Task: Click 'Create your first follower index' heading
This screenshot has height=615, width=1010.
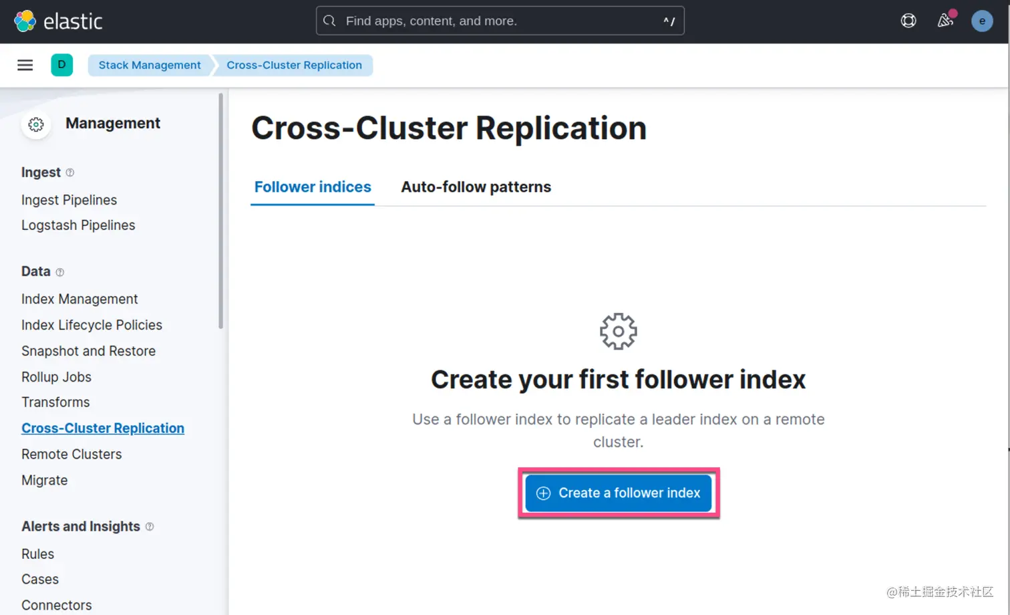Action: click(619, 380)
